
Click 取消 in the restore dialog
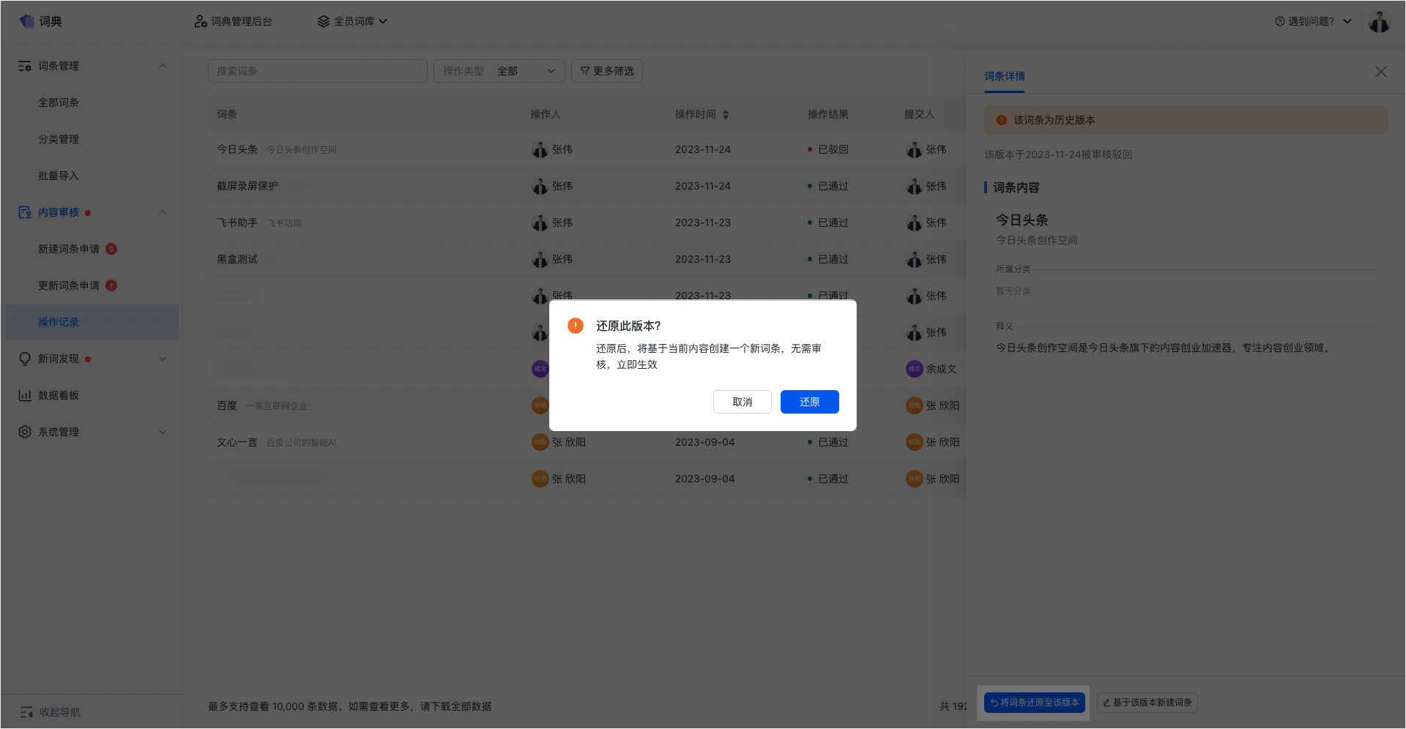click(743, 402)
